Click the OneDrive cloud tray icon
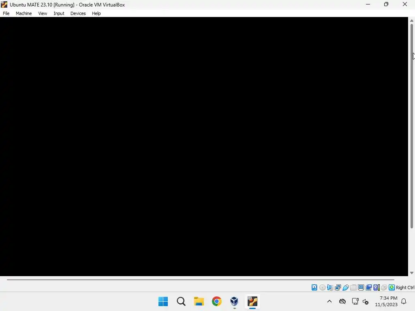This screenshot has width=415, height=311. pos(342,301)
